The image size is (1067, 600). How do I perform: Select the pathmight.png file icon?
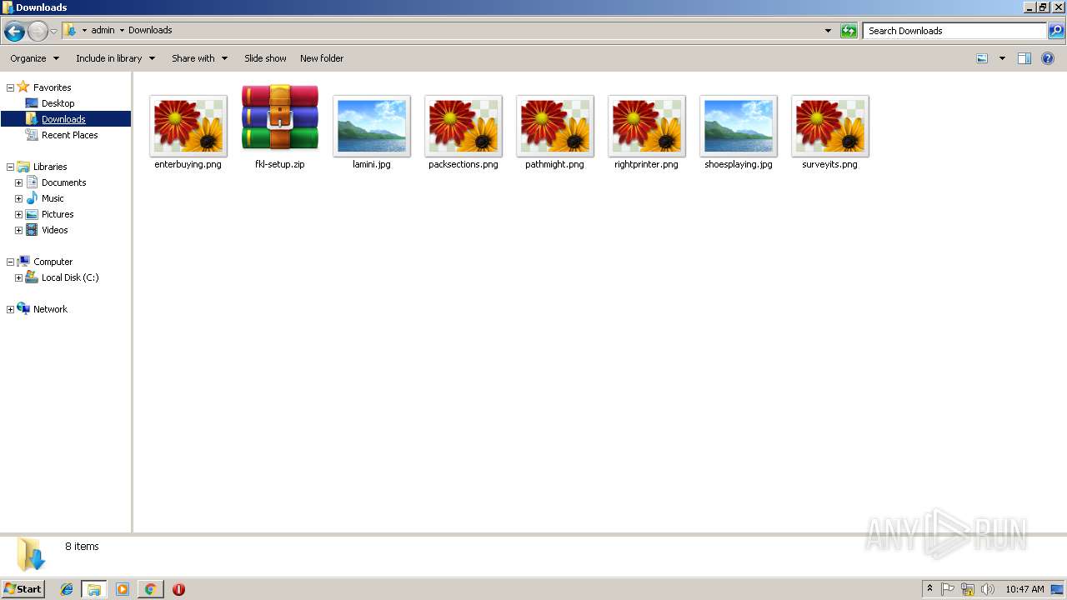(x=555, y=126)
